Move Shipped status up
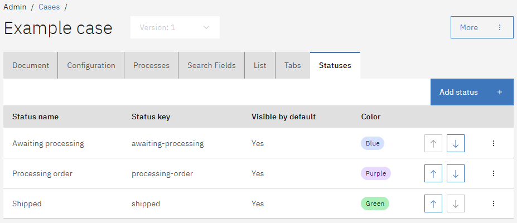This screenshot has height=223, width=517. (x=433, y=203)
